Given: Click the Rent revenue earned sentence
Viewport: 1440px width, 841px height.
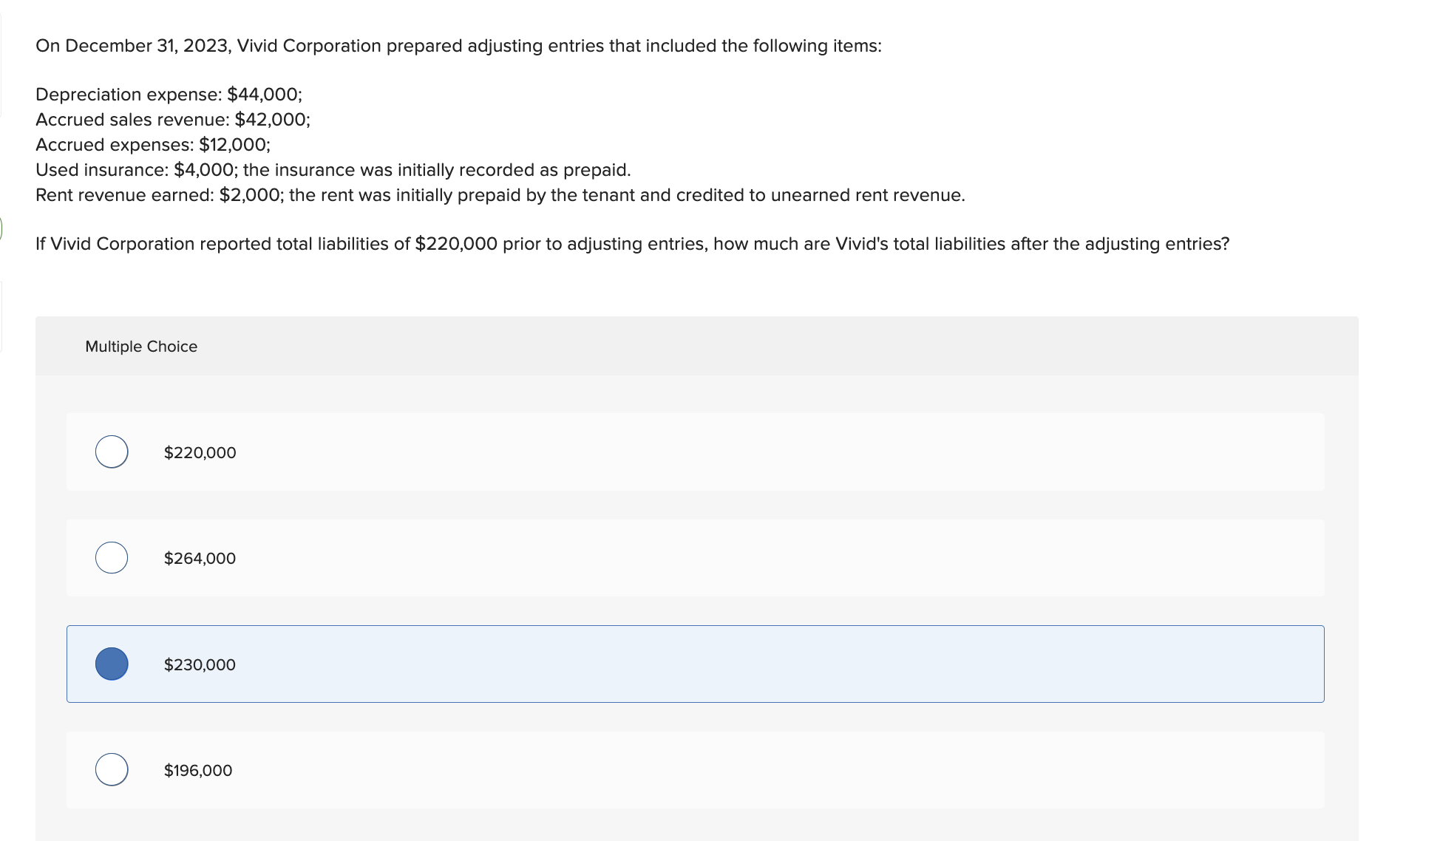Looking at the screenshot, I should click(500, 194).
